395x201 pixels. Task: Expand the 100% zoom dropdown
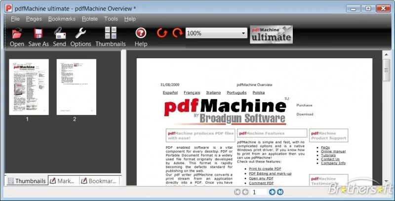pos(243,33)
